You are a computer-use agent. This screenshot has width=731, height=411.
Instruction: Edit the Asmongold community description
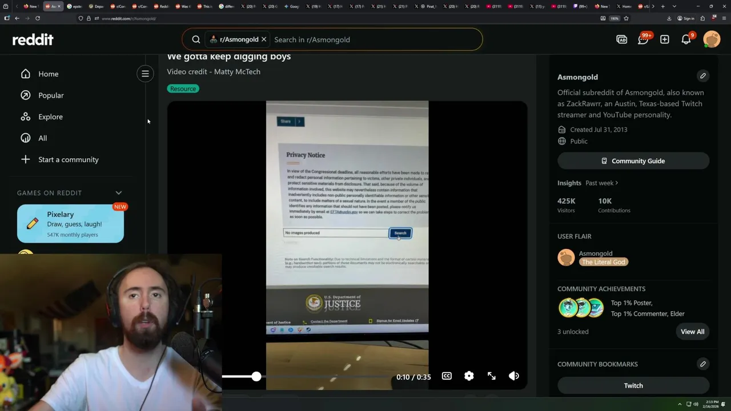(x=703, y=76)
